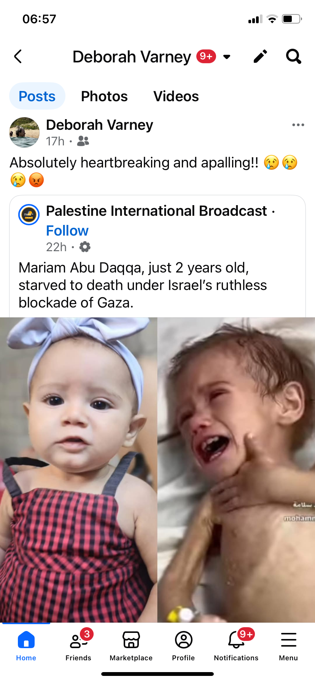Open Deborah Varney's profile picture

tap(24, 132)
